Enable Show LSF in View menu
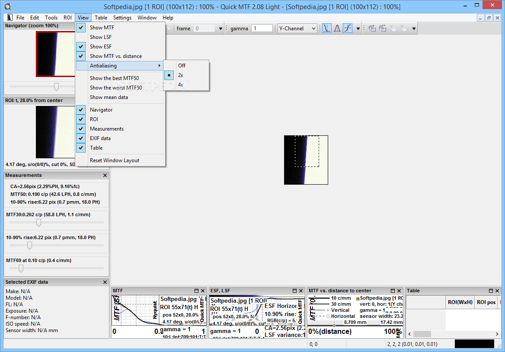This screenshot has height=352, width=505. click(121, 37)
